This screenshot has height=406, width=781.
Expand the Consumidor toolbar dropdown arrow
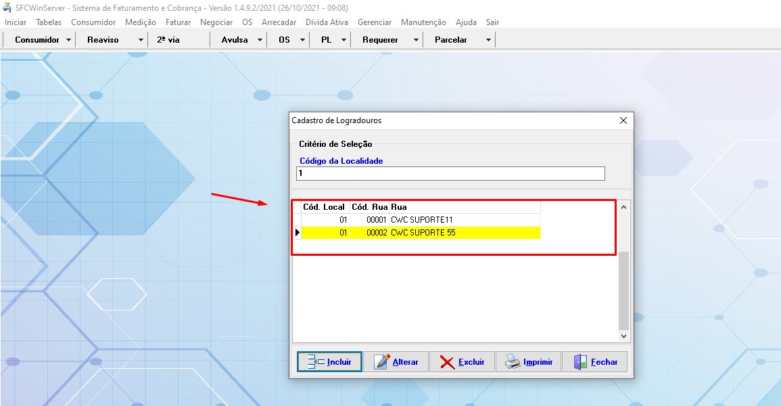[69, 40]
